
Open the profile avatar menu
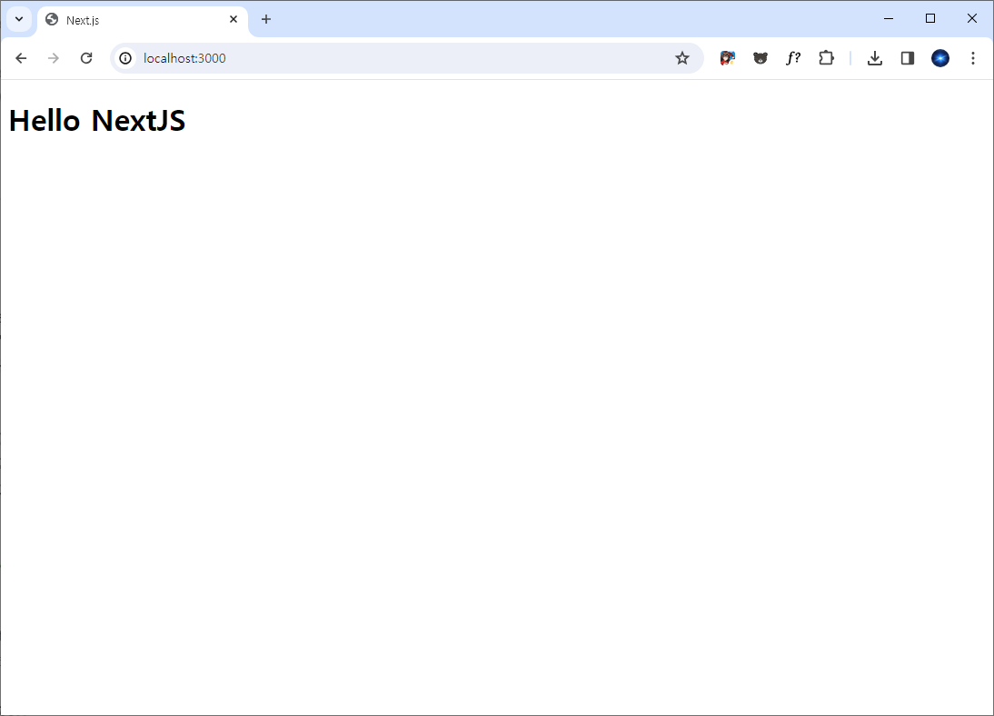[940, 58]
